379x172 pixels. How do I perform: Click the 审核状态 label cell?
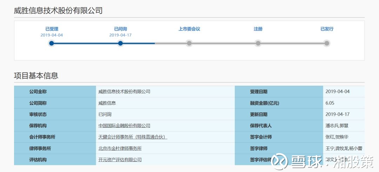coord(55,114)
